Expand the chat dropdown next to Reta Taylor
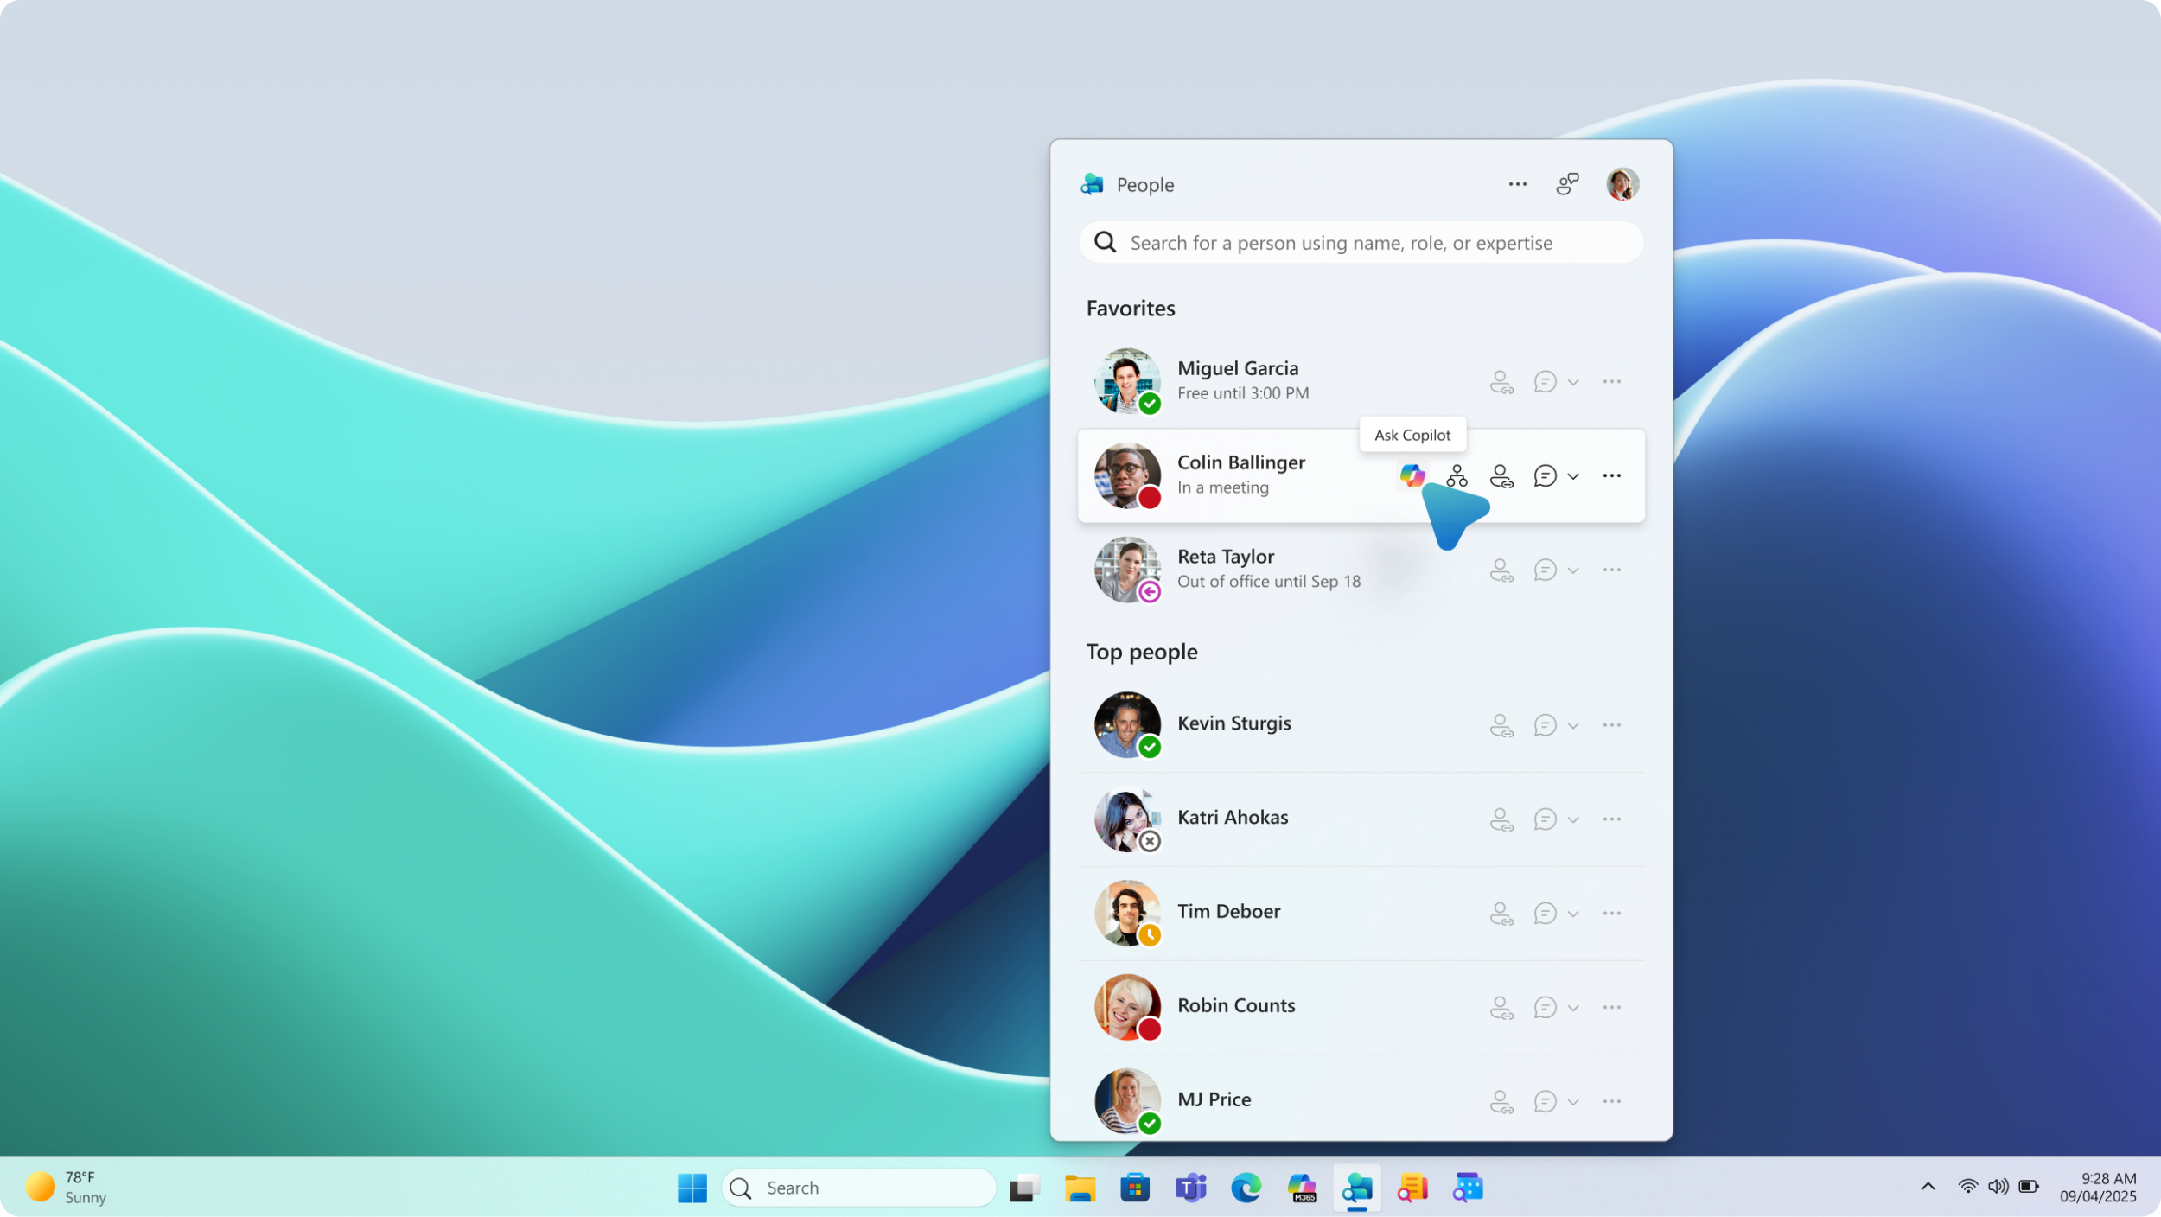 1574,570
